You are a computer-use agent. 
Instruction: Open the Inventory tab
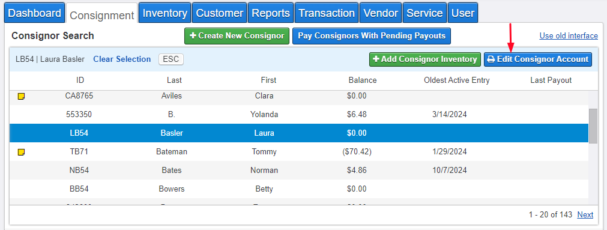point(165,13)
